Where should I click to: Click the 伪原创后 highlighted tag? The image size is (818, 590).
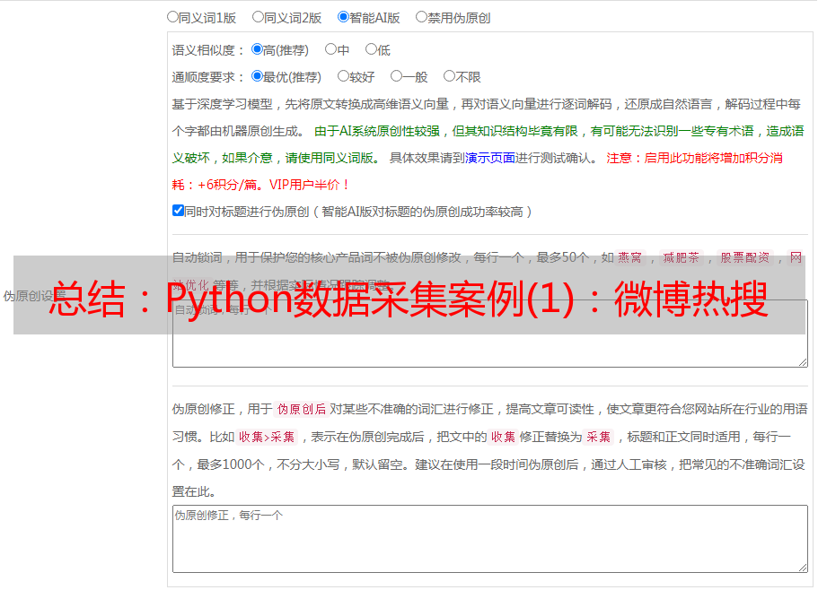click(302, 409)
